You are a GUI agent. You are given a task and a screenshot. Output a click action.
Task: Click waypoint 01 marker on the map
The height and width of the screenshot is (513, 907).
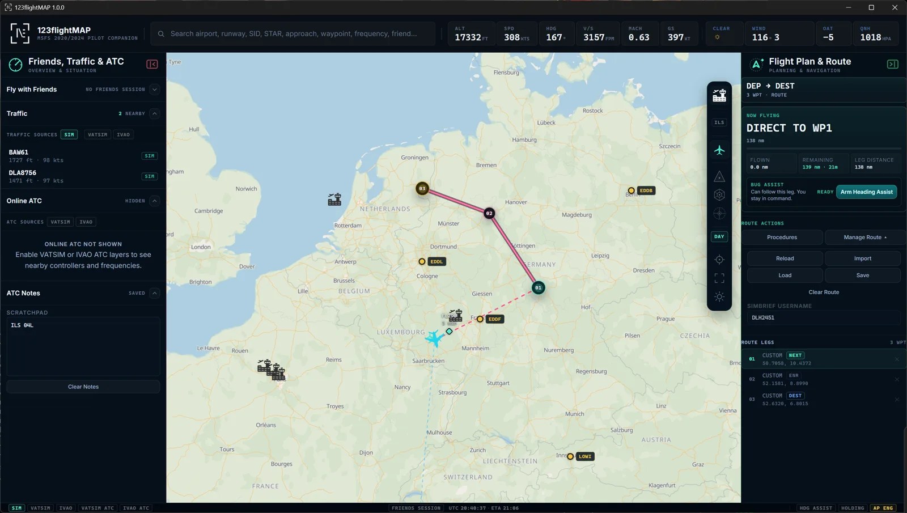click(539, 288)
